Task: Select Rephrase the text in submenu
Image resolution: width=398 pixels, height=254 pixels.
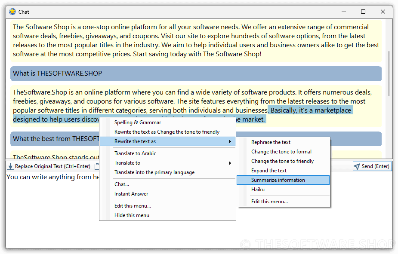Action: point(283,142)
